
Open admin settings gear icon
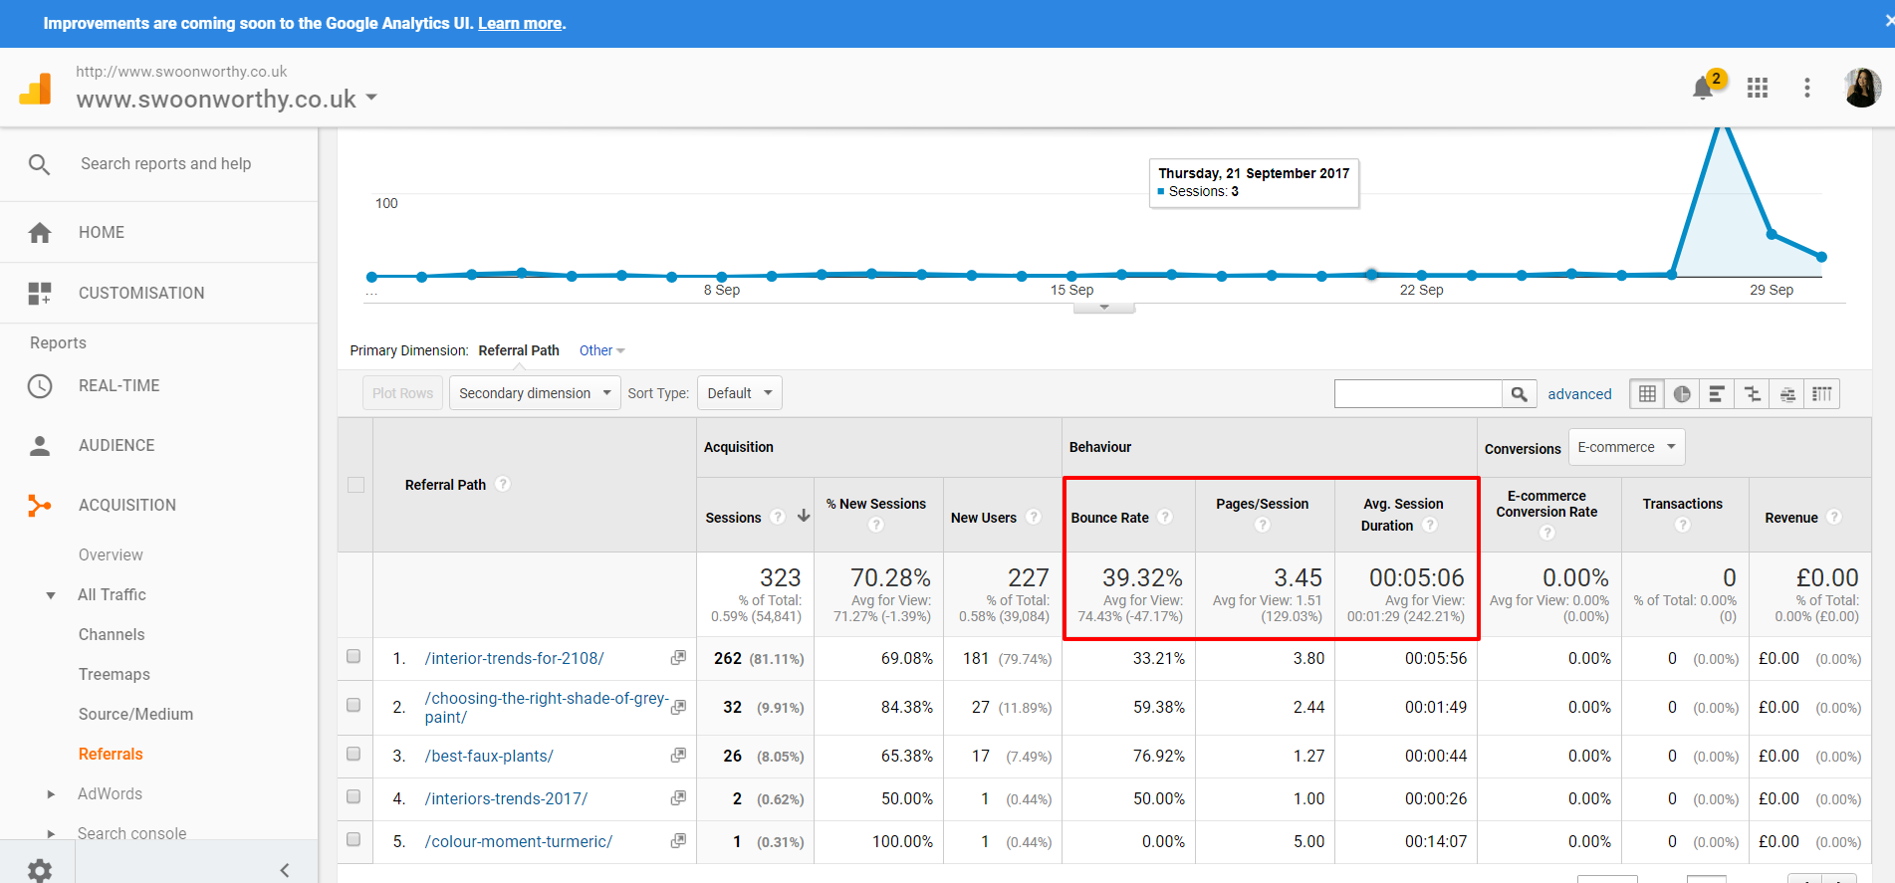coord(40,870)
